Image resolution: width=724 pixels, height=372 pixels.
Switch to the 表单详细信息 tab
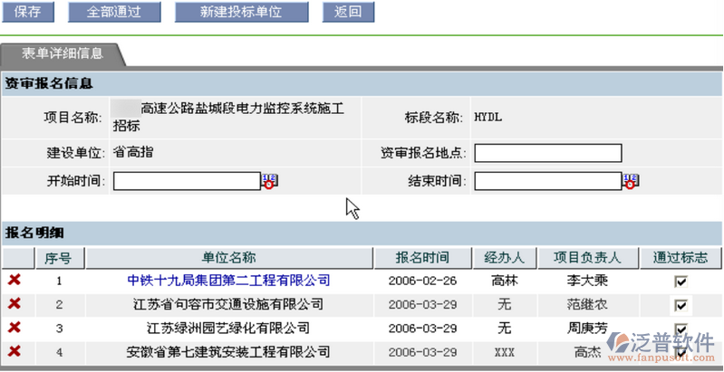[63, 53]
